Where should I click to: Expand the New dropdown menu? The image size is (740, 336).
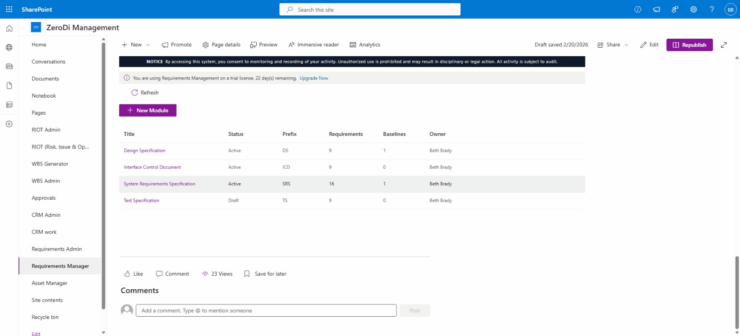136,45
